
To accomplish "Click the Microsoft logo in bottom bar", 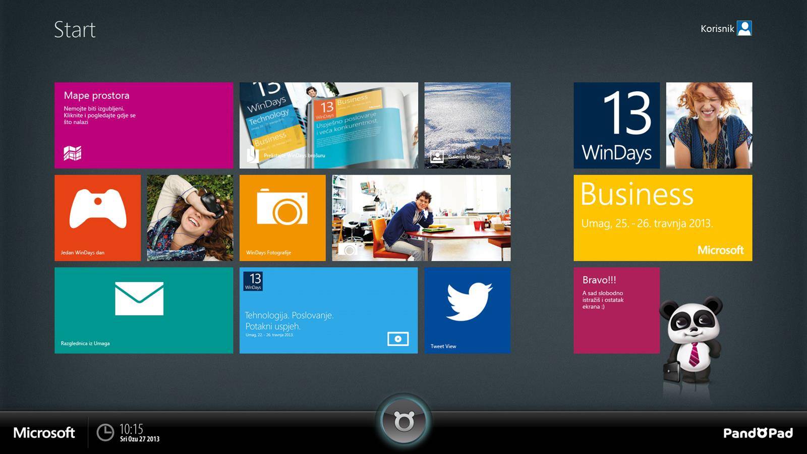I will [x=44, y=433].
